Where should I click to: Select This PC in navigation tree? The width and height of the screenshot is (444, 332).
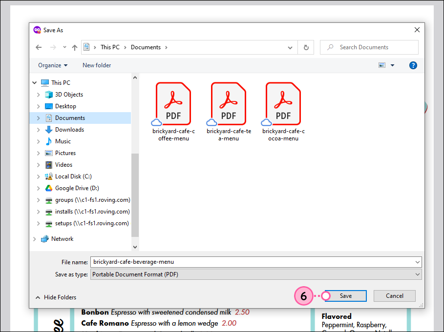click(x=61, y=83)
